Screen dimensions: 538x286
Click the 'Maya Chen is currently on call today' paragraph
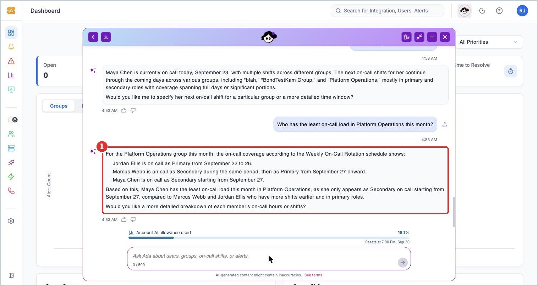click(269, 80)
